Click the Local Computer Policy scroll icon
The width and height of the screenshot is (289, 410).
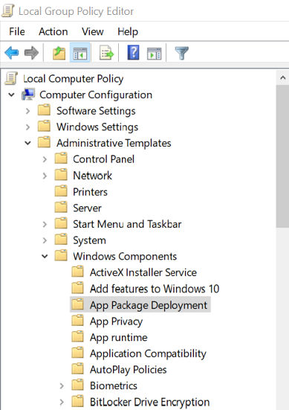point(11,78)
